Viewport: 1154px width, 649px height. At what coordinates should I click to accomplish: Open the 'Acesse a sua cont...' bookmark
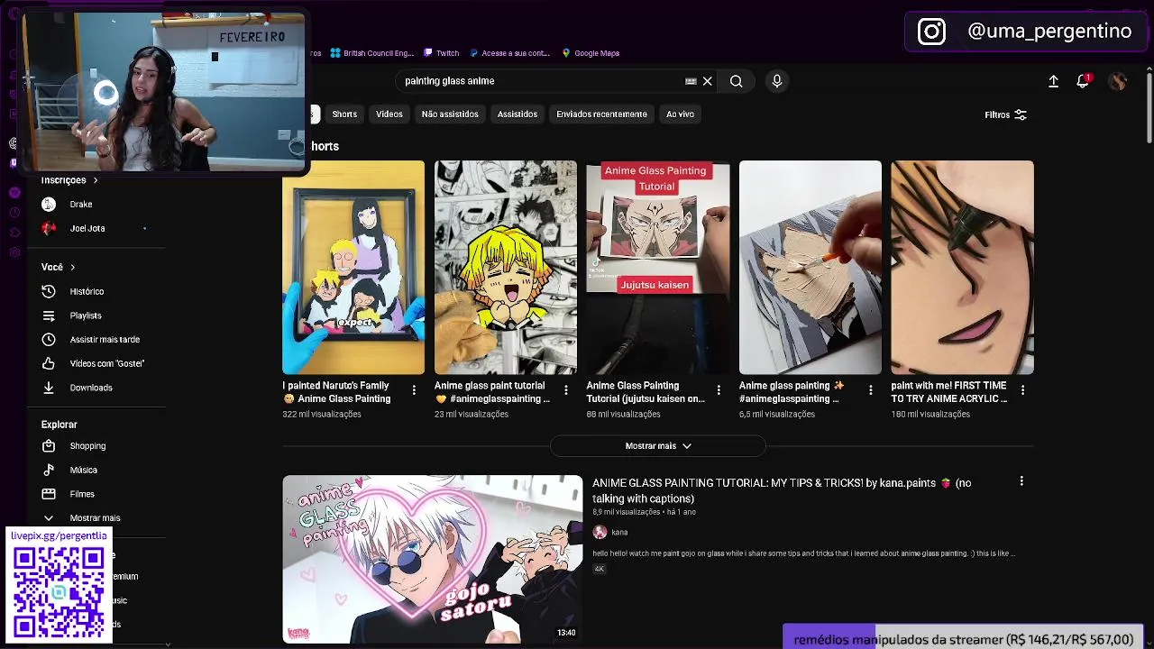[509, 53]
